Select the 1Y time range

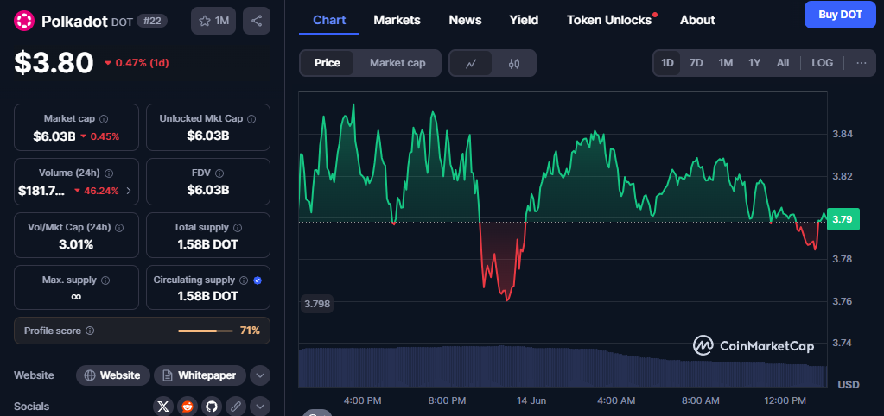point(754,63)
